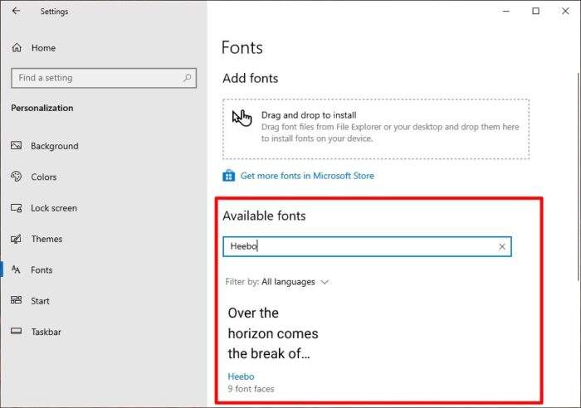Clear the Heebo font search text

point(501,246)
